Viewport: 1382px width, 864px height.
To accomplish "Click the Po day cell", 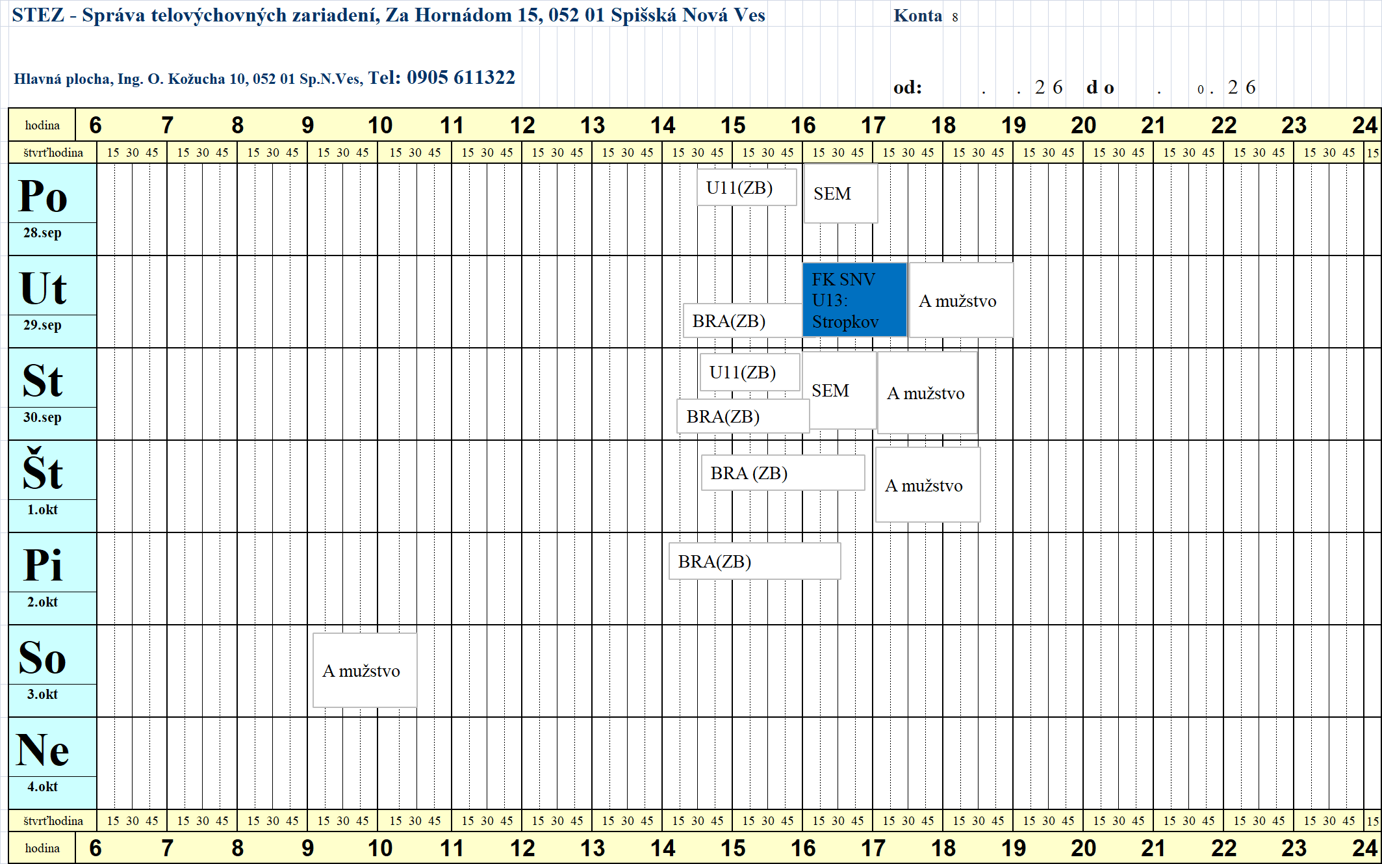I will click(x=53, y=194).
